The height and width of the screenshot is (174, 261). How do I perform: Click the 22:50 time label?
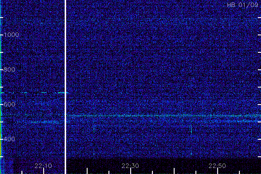217,166
